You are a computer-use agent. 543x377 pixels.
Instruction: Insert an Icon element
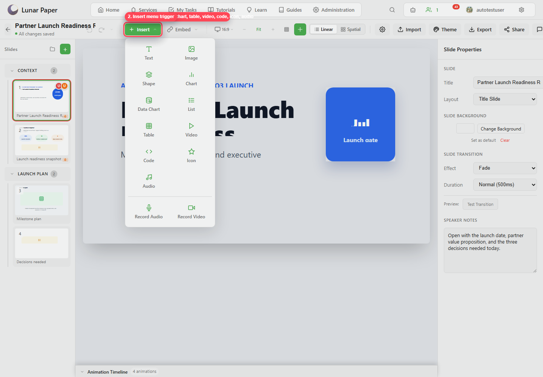(191, 155)
